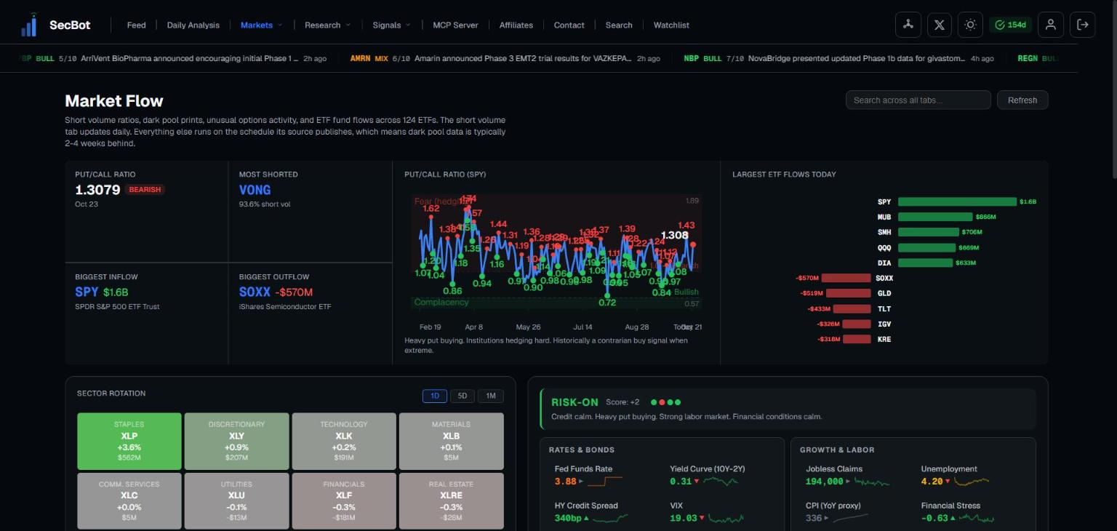This screenshot has width=1117, height=531.
Task: Expand the Research dropdown menu
Action: pos(327,25)
